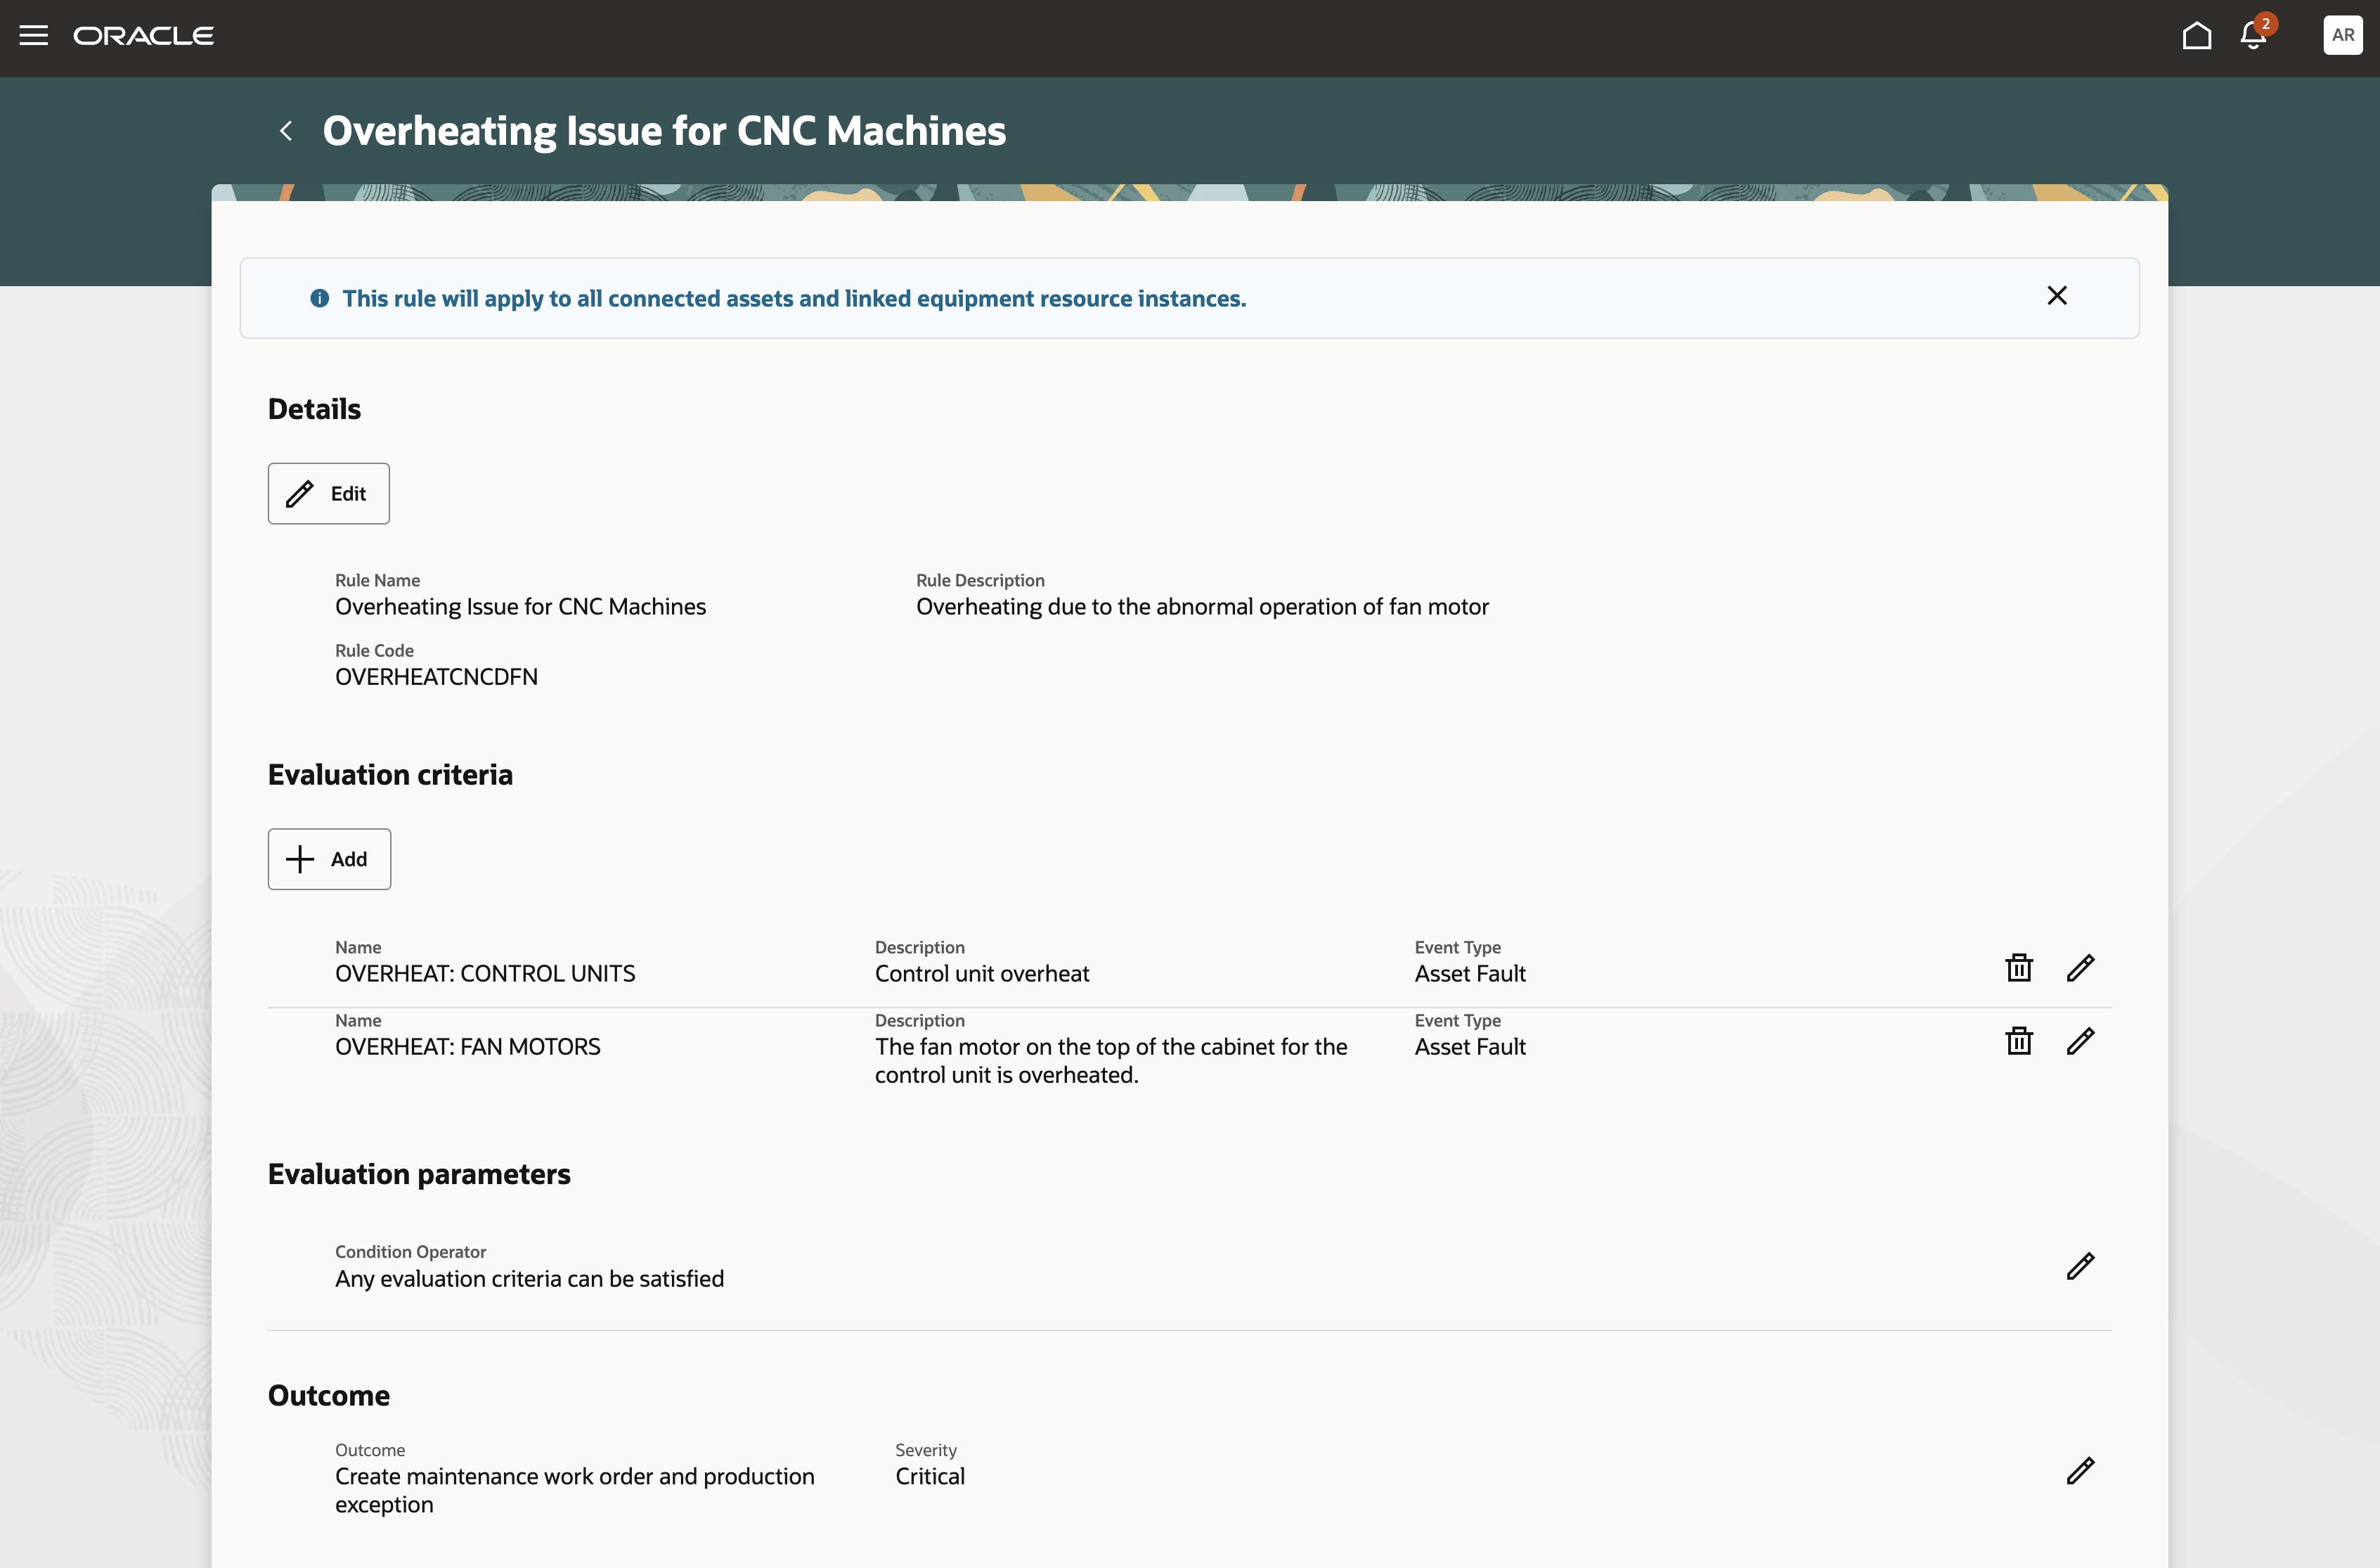This screenshot has width=2380, height=1568.
Task: Delete OVERHEAT: CONTROL UNITS criteria
Action: coord(2019,968)
